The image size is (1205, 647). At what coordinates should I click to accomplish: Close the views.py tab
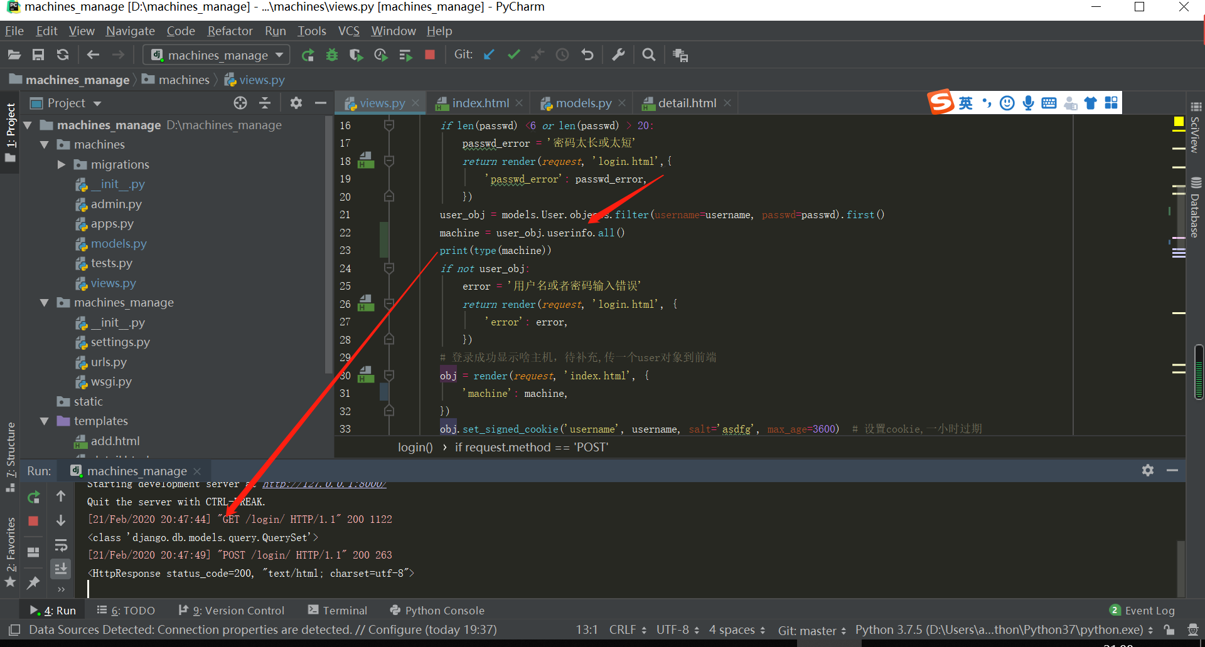[415, 103]
